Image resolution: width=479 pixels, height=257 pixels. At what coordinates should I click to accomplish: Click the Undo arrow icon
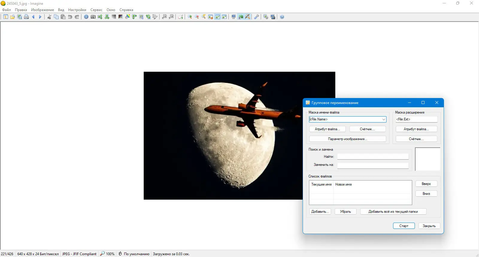tap(70, 17)
